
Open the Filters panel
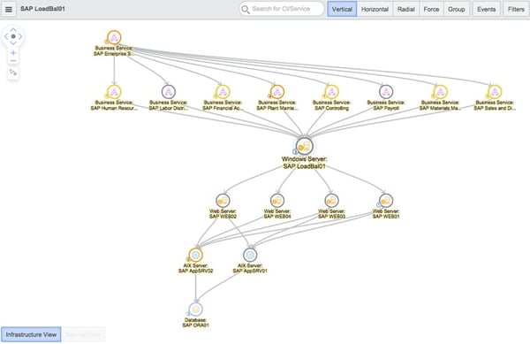coord(516,9)
